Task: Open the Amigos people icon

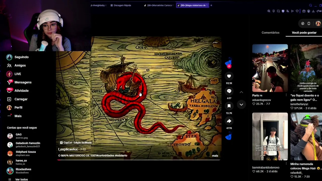Action: pos(9,65)
